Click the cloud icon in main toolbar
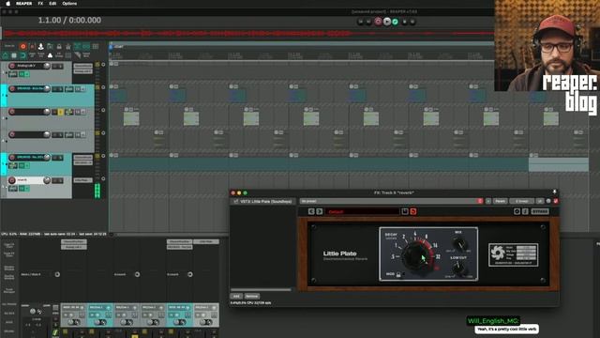Viewport: 600px width, 338px height. pyautogui.click(x=50, y=55)
